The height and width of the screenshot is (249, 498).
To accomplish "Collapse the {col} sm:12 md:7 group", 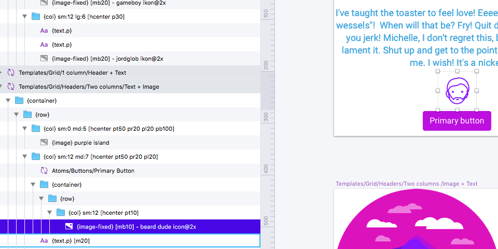I will coord(24,157).
